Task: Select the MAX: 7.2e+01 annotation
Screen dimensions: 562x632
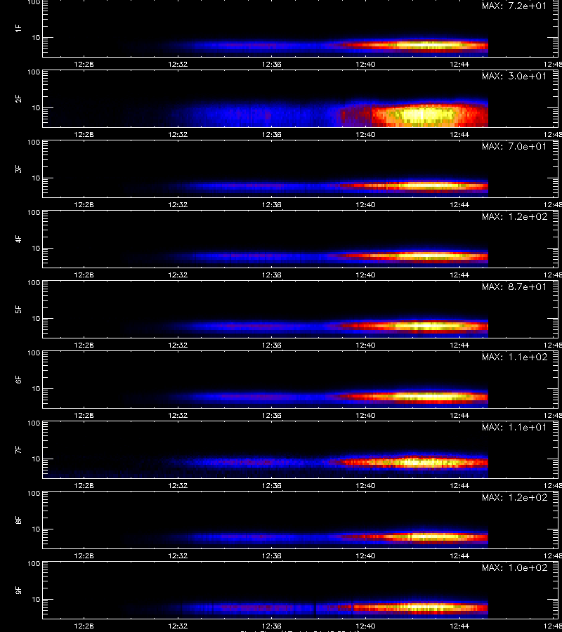Action: (514, 6)
